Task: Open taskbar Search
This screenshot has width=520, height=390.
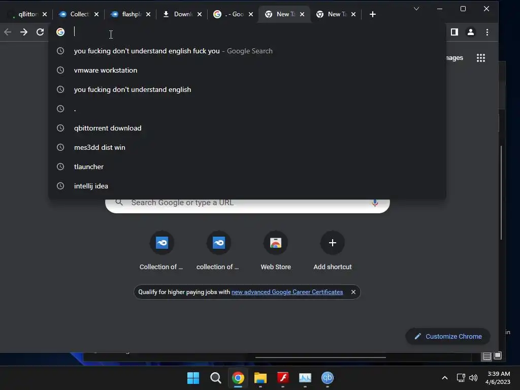Action: [215, 378]
